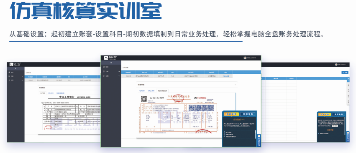Switch to third voucher tab in left window

[60, 93]
